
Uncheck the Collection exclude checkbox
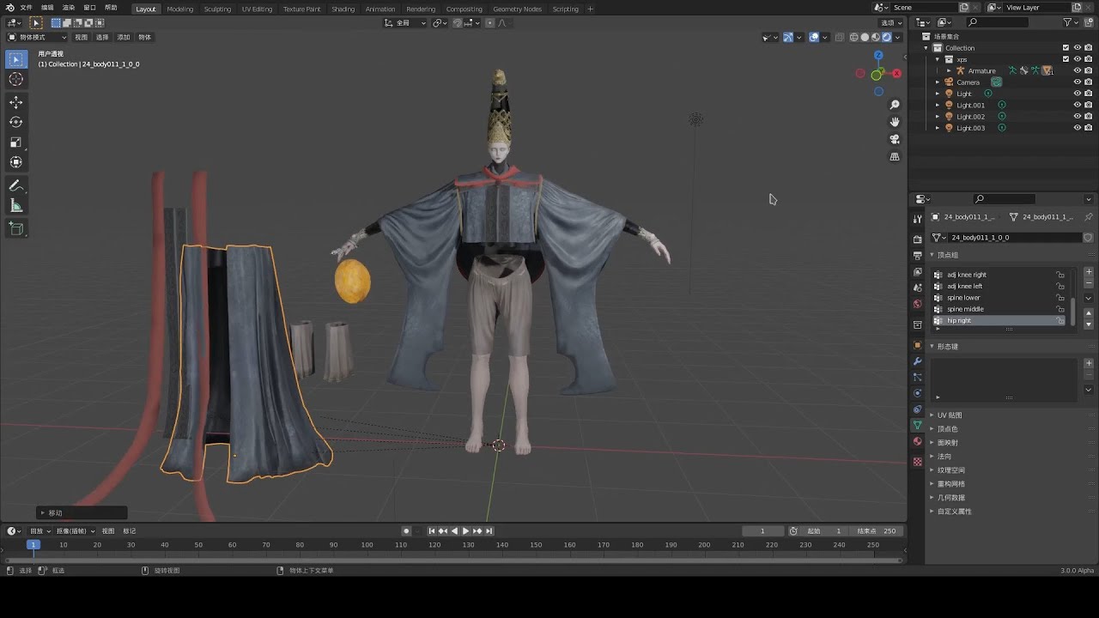tap(1066, 48)
